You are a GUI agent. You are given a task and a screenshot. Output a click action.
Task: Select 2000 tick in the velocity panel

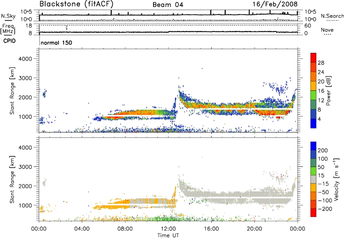(25, 186)
